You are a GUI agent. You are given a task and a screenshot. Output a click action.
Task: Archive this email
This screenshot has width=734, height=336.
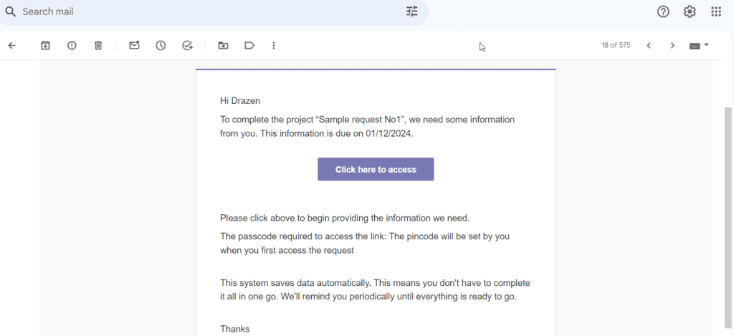coord(45,45)
